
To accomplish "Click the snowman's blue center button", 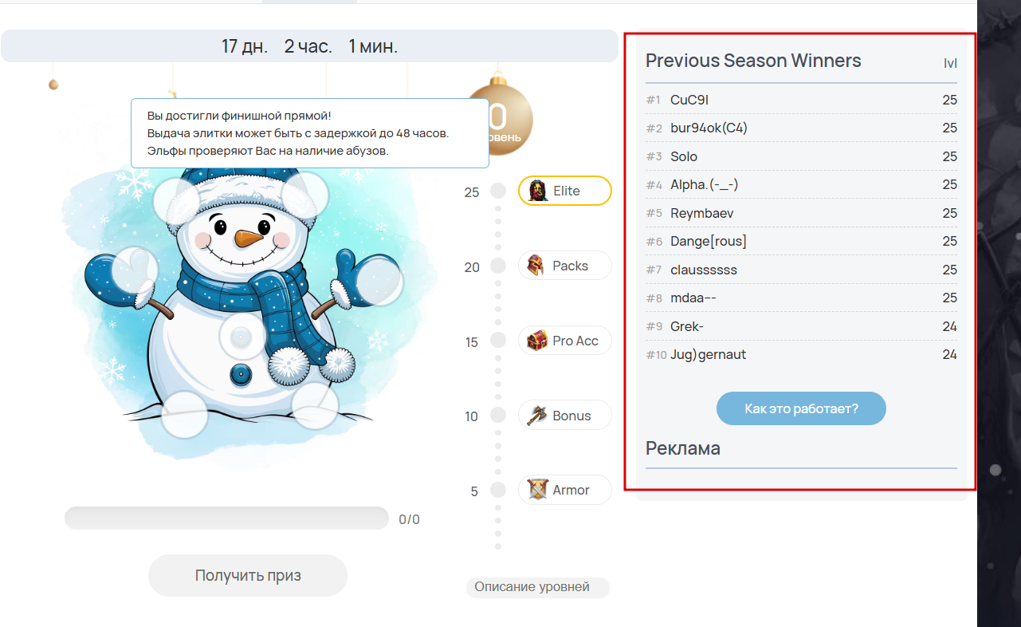I will [x=241, y=373].
